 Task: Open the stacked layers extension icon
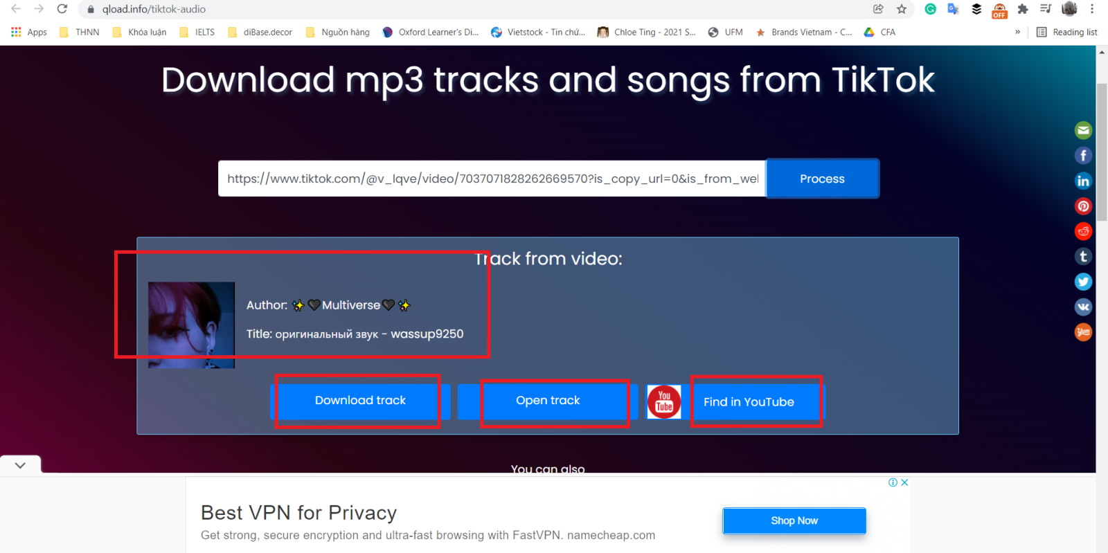coord(976,9)
